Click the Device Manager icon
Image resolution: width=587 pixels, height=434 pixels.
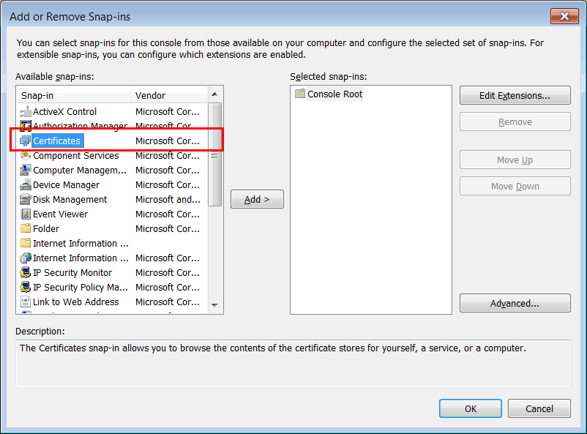[x=26, y=184]
